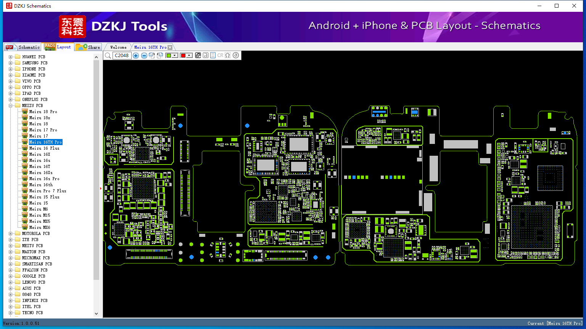The image size is (586, 329).
Task: Open the red color dropdown arrow
Action: 190,56
